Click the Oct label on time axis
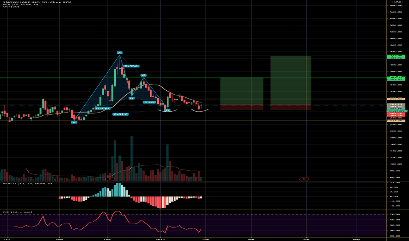Image resolution: width=409 pixels, height=241 pixels. [7, 239]
